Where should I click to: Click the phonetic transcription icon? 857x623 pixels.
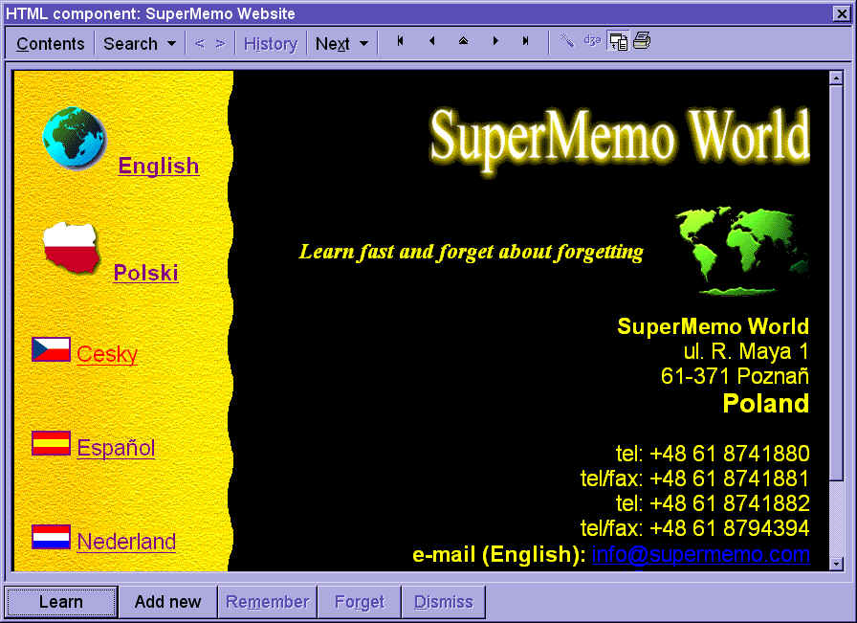[592, 40]
